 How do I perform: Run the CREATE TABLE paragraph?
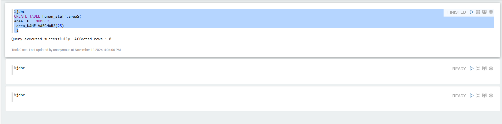(x=471, y=12)
